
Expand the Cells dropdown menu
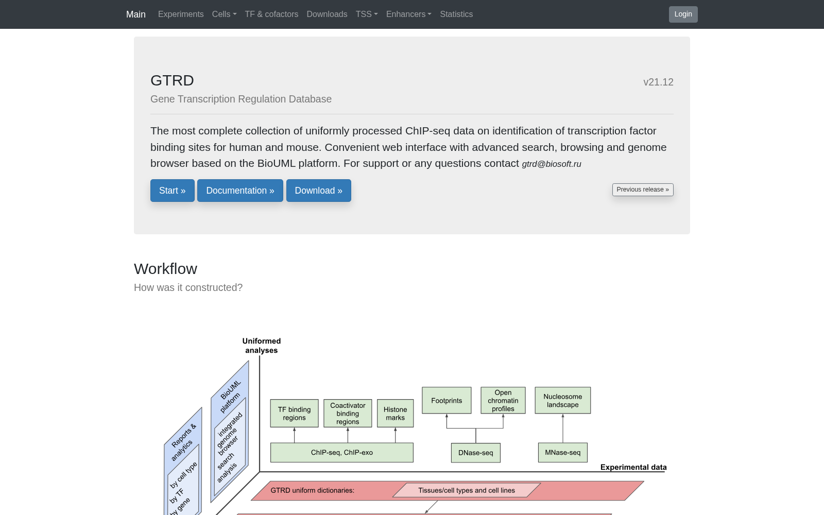(x=224, y=14)
